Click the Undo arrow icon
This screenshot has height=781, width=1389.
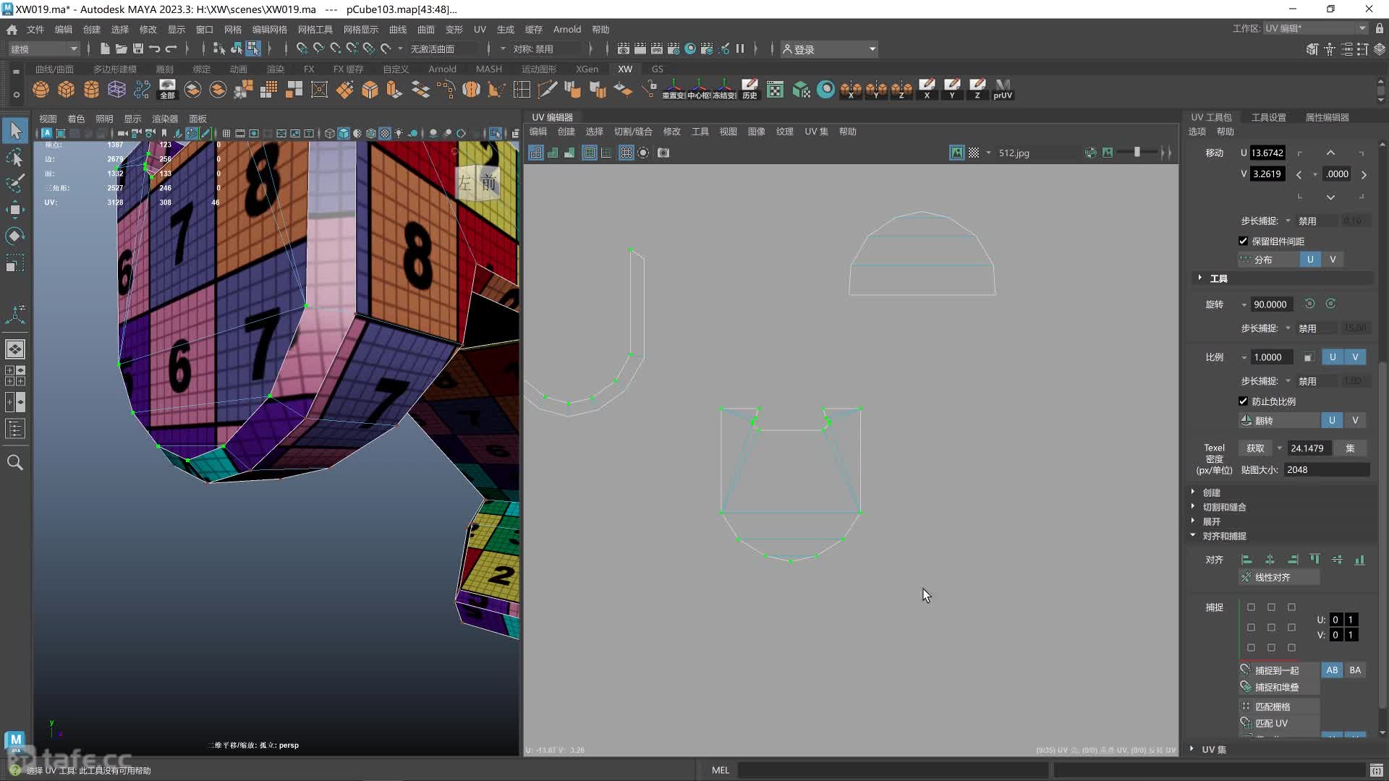(x=155, y=49)
